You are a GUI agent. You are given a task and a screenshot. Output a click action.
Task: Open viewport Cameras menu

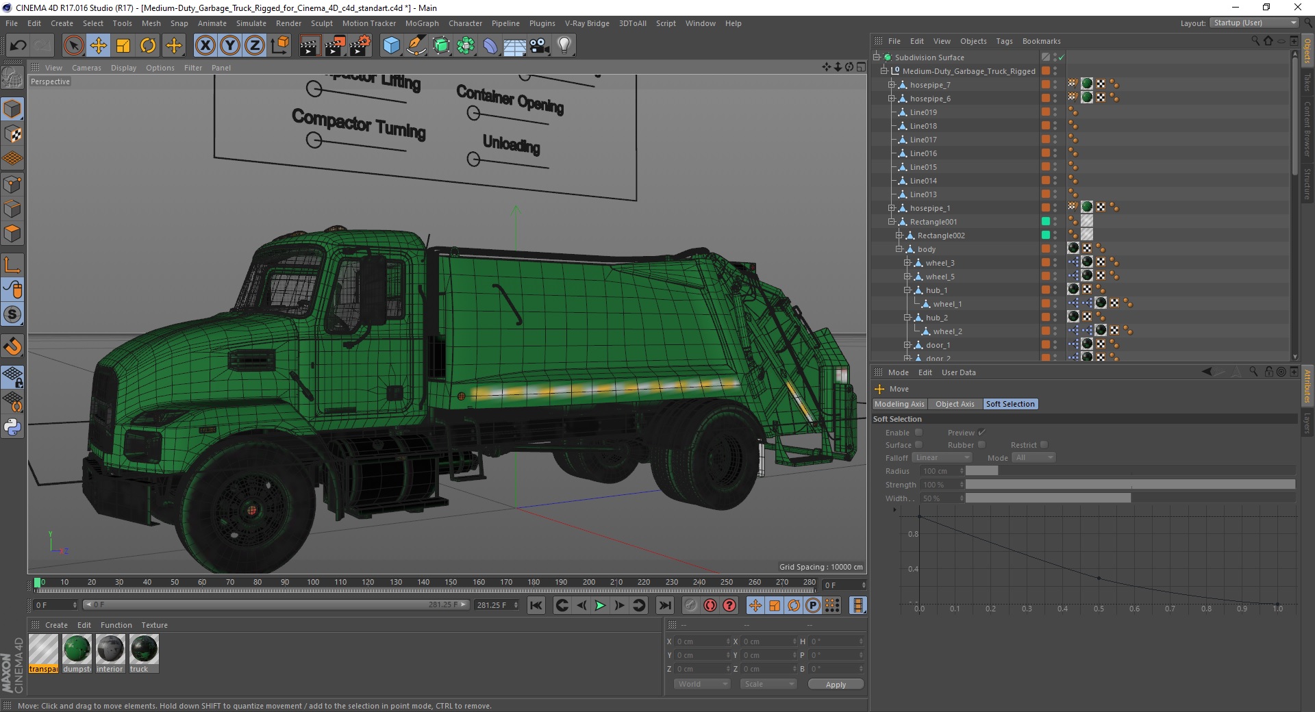(86, 68)
